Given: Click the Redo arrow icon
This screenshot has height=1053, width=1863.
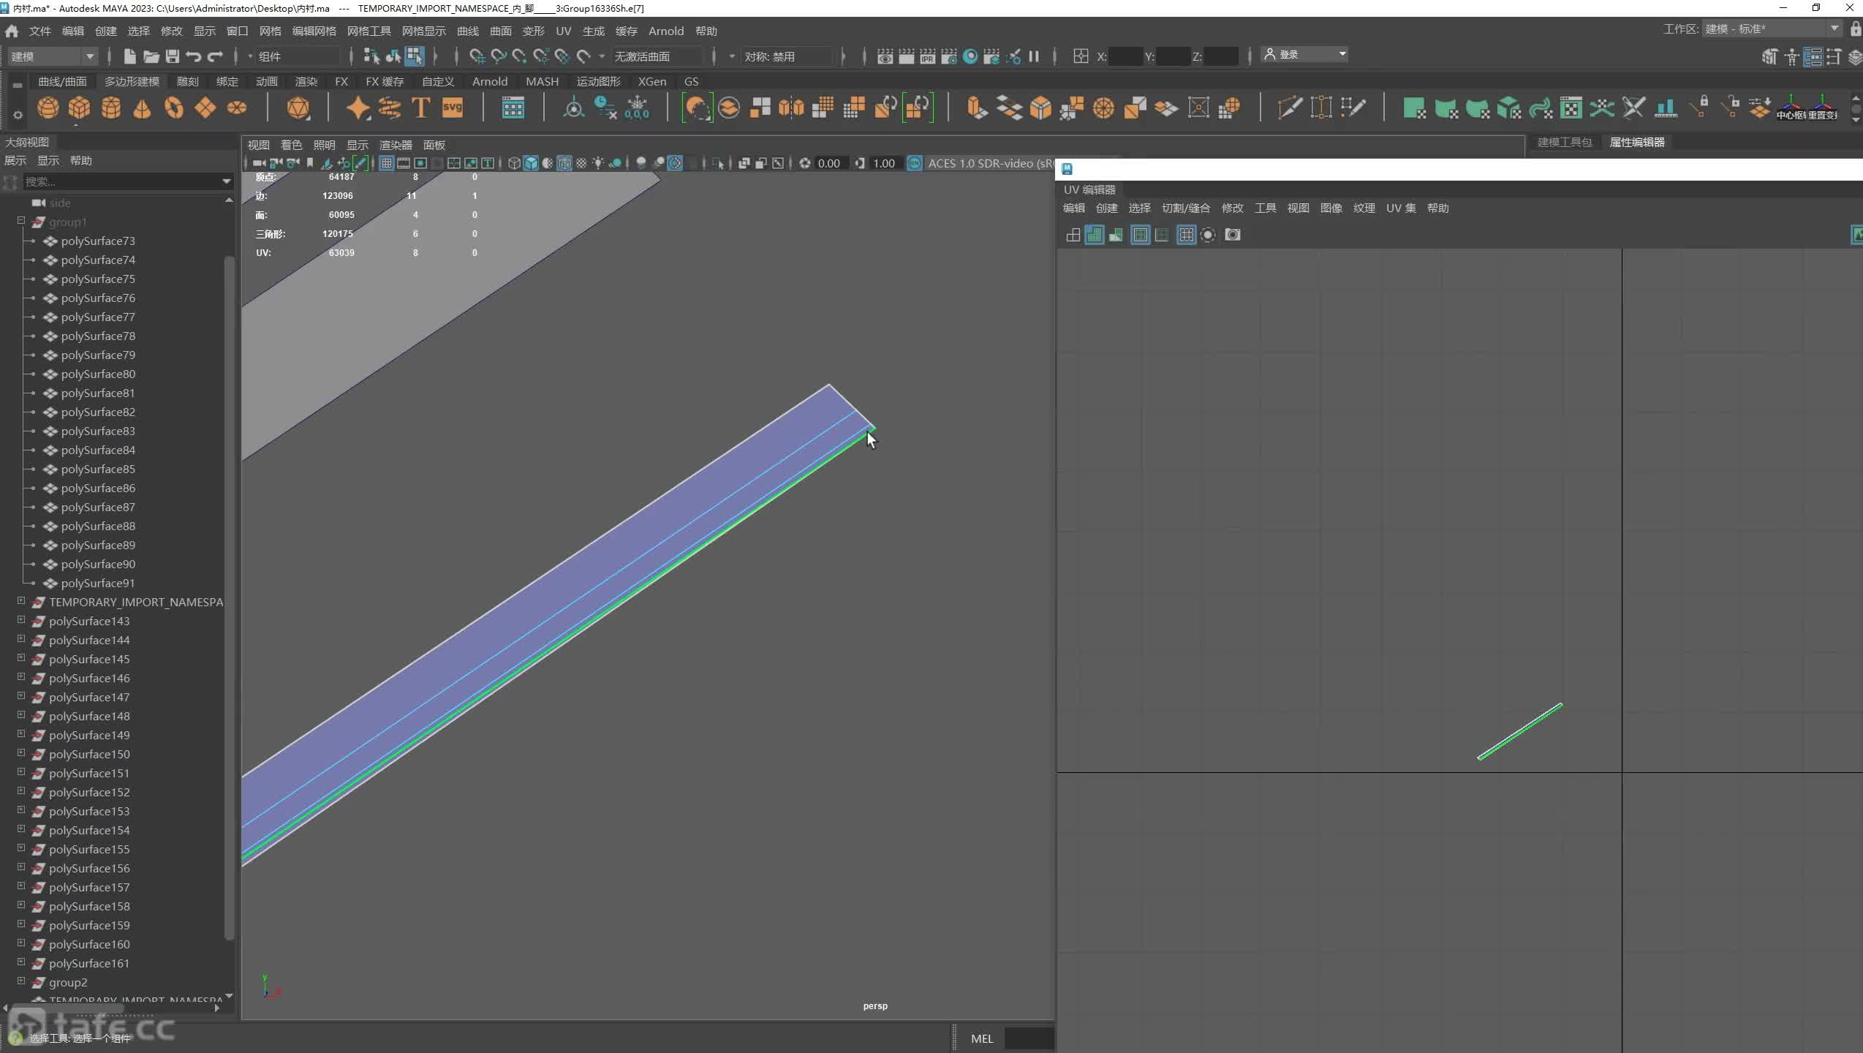Looking at the screenshot, I should [x=215, y=56].
